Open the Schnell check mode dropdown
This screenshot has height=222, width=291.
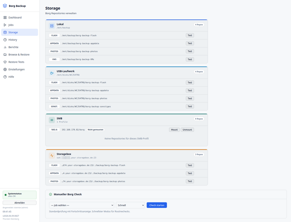pos(130,205)
